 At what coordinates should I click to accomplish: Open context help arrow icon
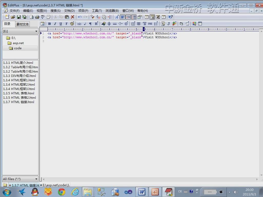point(171,17)
